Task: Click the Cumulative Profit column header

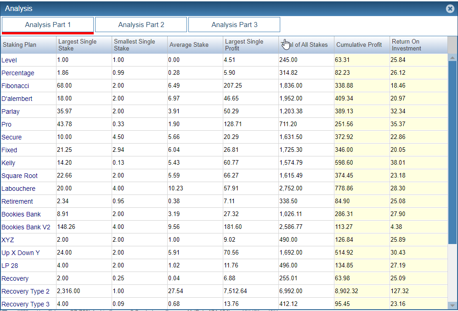Action: 359,45
